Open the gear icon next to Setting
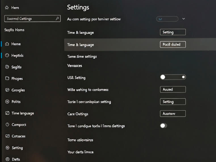 7,148
